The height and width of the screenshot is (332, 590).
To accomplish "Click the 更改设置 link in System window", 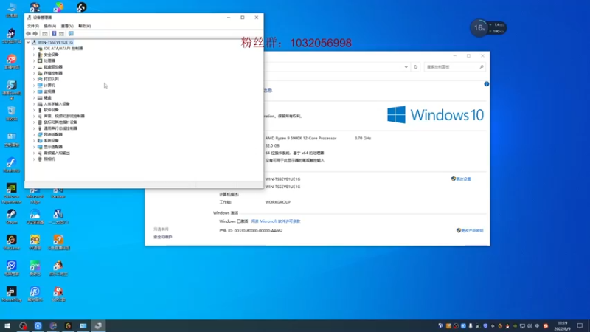I will point(463,179).
